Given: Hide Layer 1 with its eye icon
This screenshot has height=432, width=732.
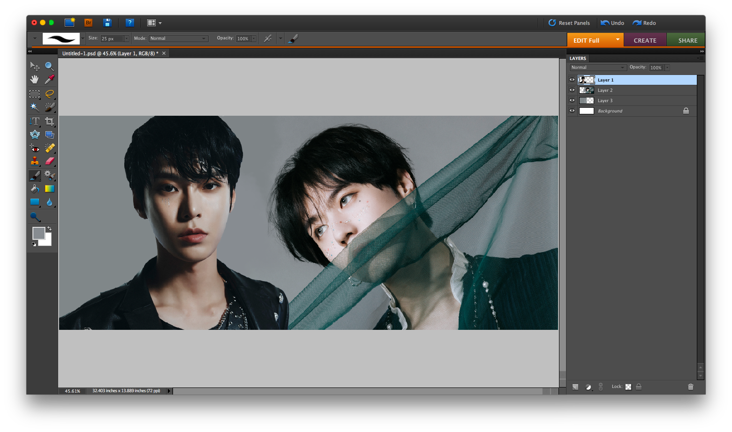Looking at the screenshot, I should pyautogui.click(x=572, y=80).
